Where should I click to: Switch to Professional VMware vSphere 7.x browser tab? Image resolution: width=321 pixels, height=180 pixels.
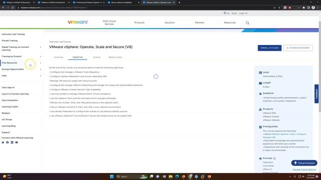pyautogui.click(x=88, y=2)
